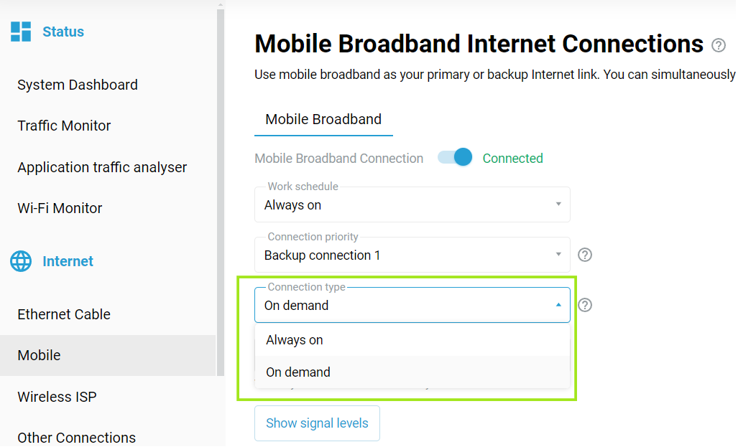Image resolution: width=738 pixels, height=447 pixels.
Task: Open the Connection priority dropdown
Action: click(412, 255)
